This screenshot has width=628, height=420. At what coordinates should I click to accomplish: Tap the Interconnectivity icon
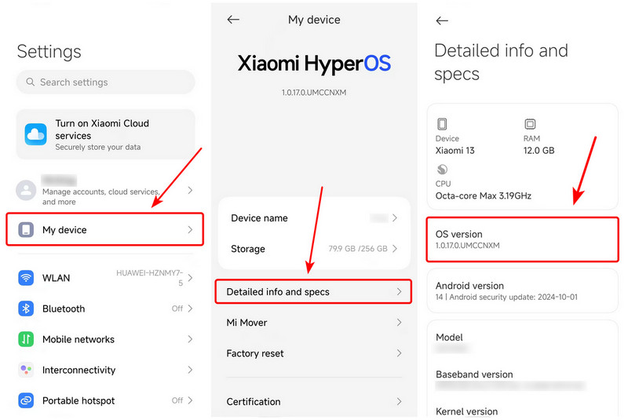tap(26, 370)
